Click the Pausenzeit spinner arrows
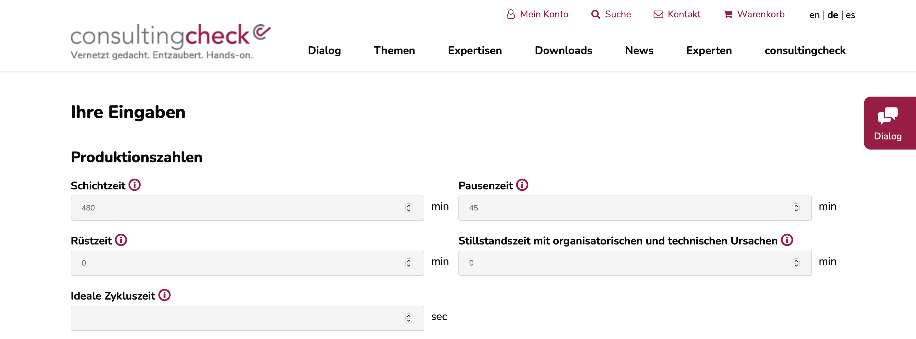 click(796, 208)
